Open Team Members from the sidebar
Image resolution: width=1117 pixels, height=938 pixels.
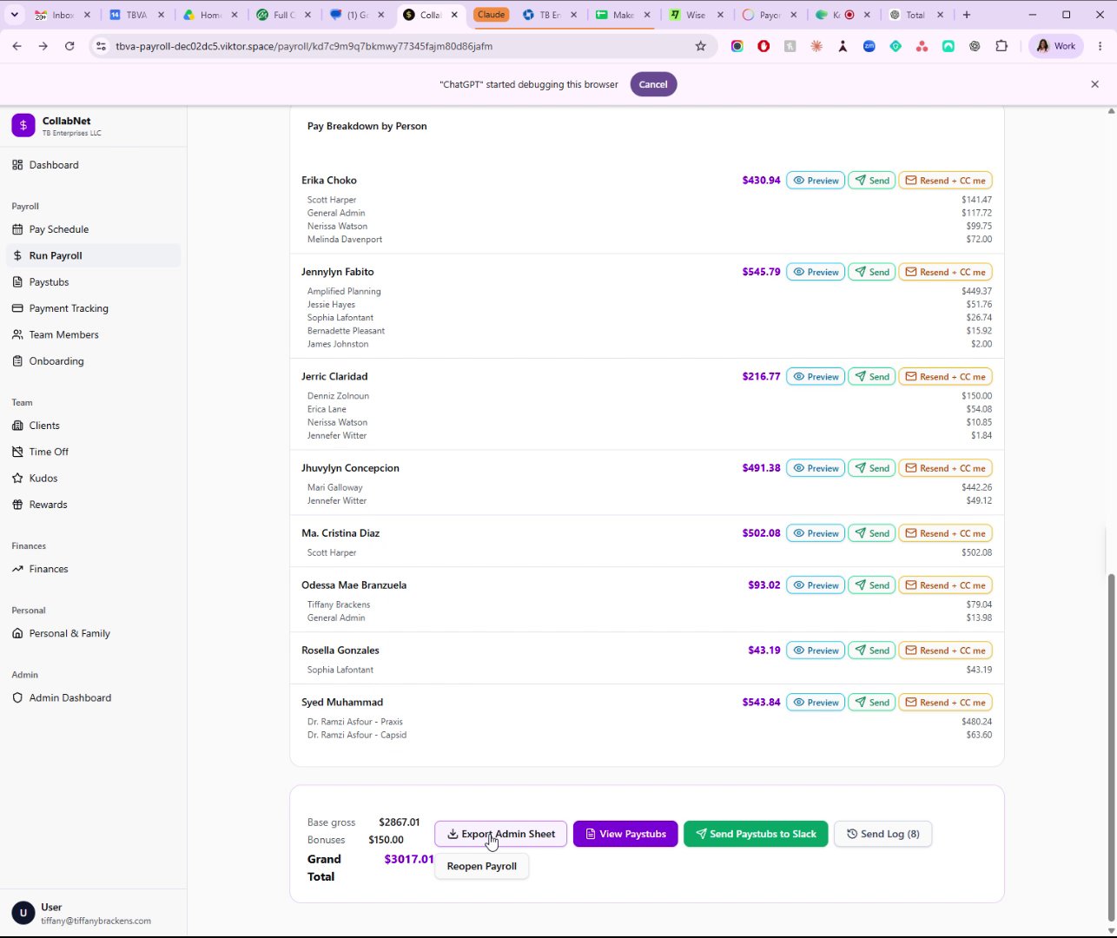93,334
